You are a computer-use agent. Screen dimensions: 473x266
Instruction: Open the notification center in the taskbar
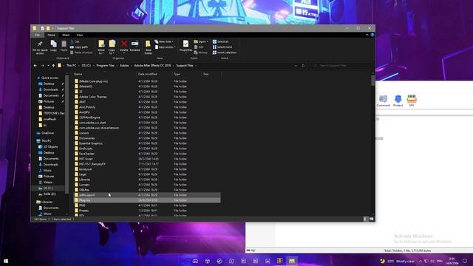point(465,261)
